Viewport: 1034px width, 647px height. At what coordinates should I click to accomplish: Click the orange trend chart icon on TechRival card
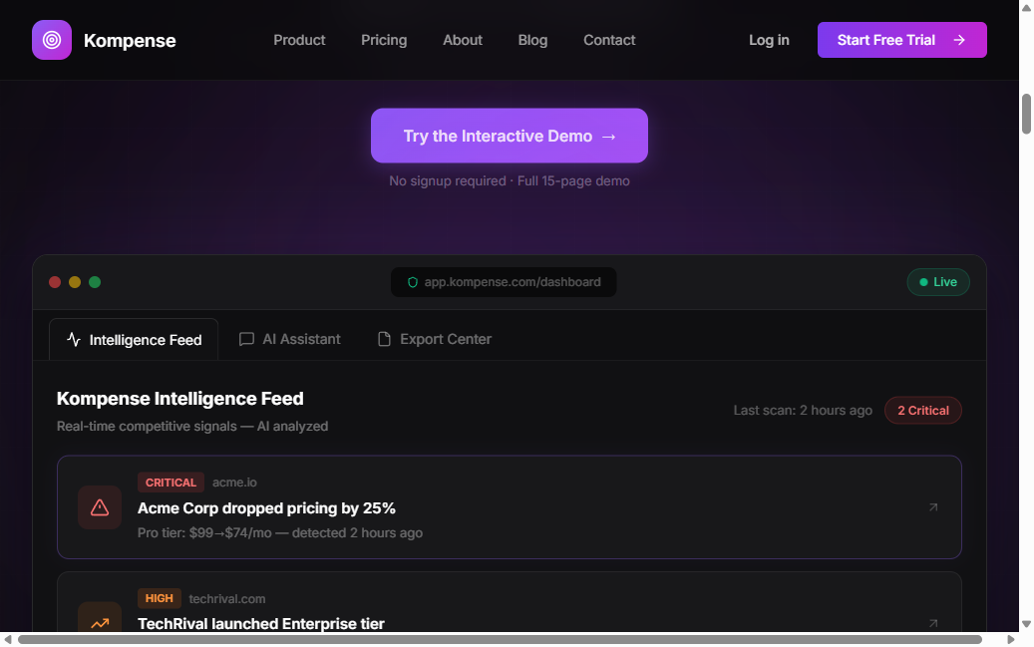[100, 623]
